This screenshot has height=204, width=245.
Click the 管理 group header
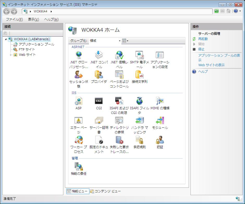[75, 158]
